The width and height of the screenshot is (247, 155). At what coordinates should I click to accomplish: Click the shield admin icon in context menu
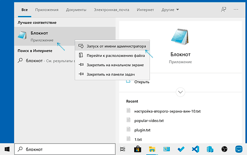[81, 46]
